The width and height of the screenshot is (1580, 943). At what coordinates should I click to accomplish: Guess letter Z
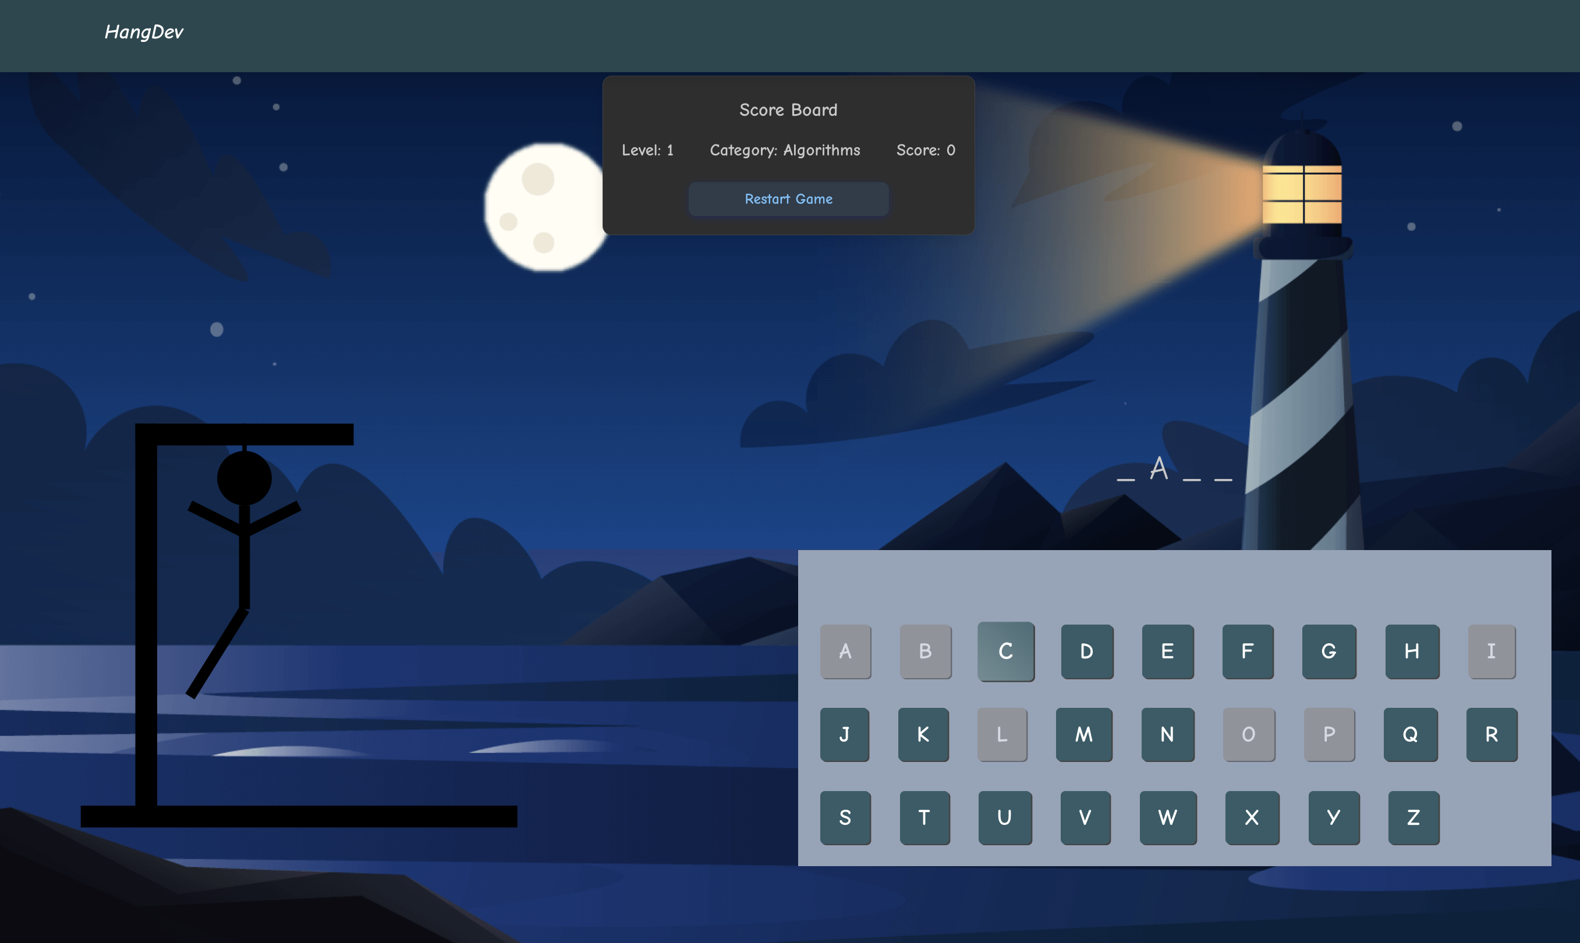(1414, 818)
